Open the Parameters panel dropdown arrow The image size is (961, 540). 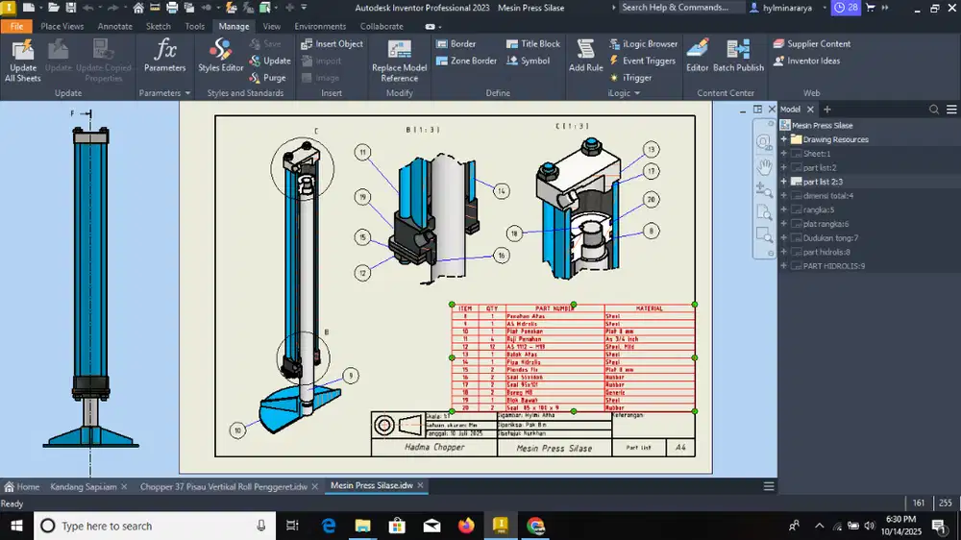[186, 93]
